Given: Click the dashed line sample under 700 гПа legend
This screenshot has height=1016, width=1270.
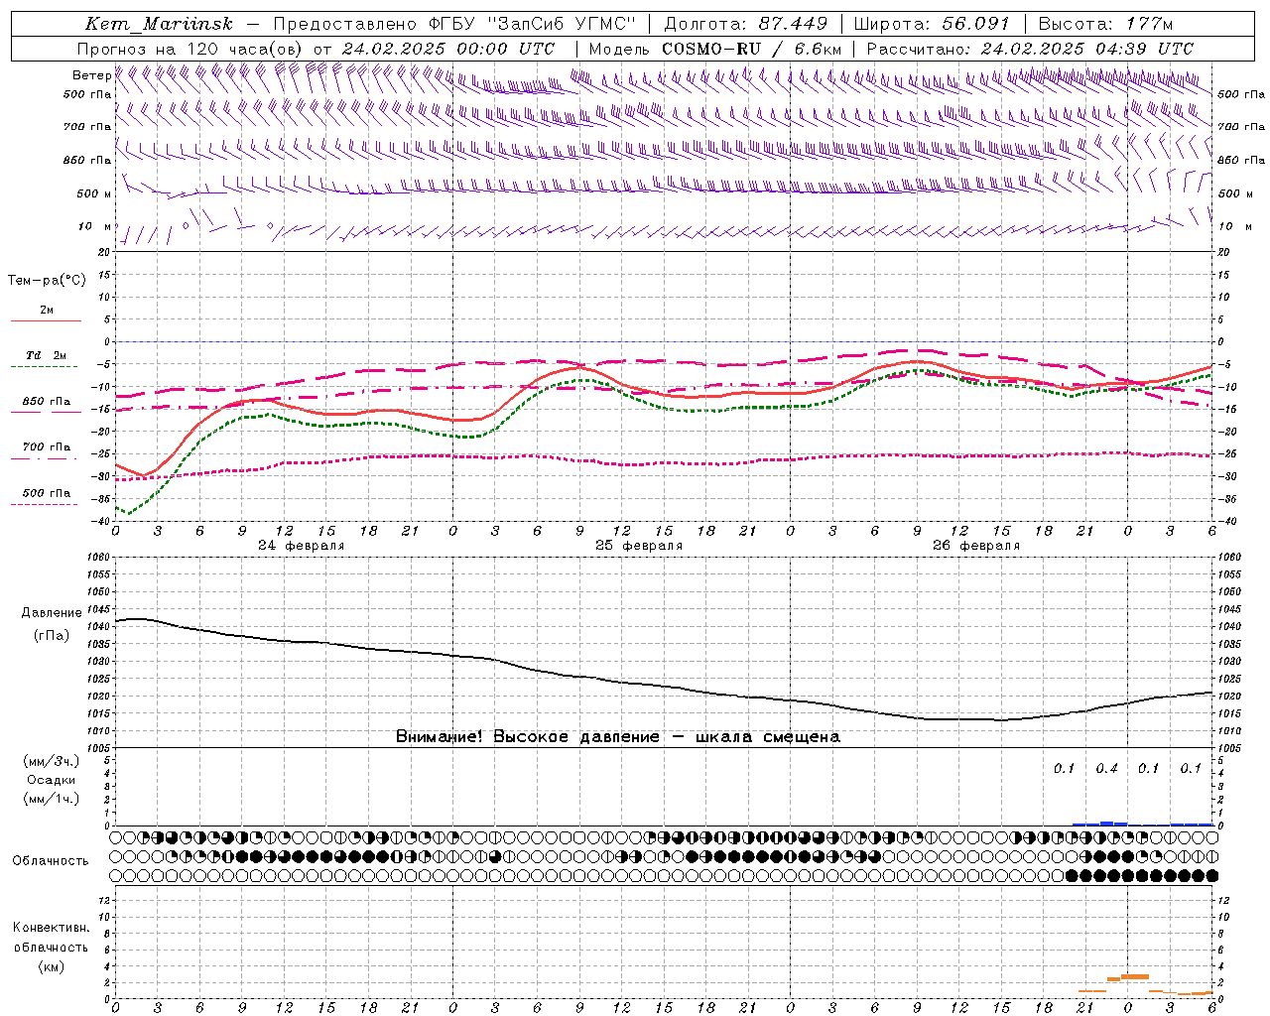Looking at the screenshot, I should 44,458.
